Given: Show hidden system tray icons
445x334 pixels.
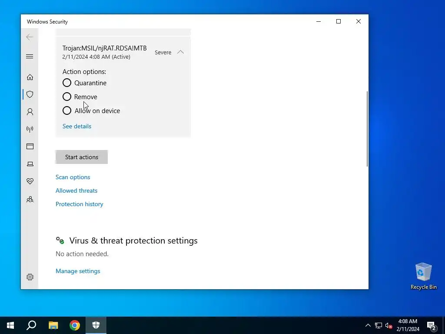Looking at the screenshot, I should point(368,325).
